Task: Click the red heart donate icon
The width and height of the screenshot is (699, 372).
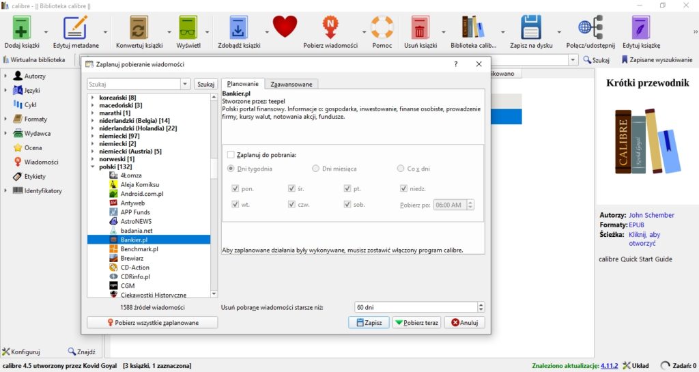Action: pos(285,27)
